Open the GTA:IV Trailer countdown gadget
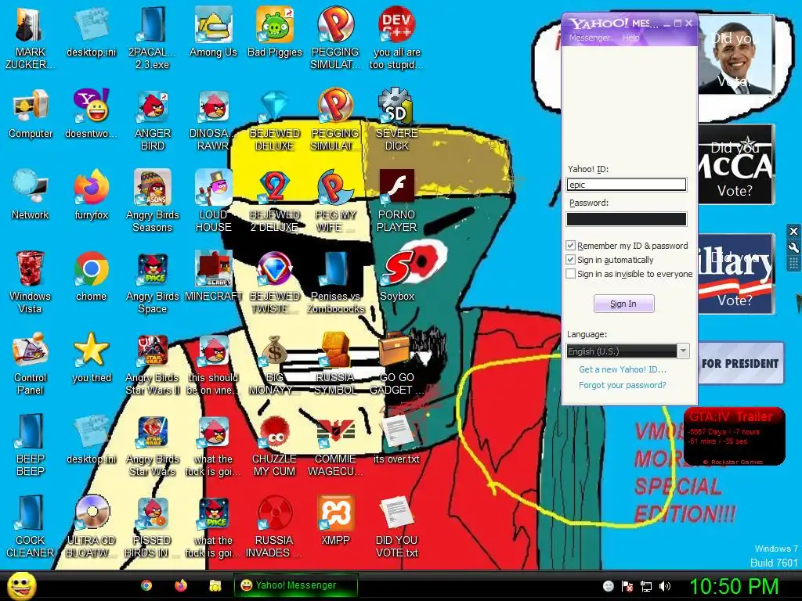Viewport: 802px width, 601px height. (734, 437)
